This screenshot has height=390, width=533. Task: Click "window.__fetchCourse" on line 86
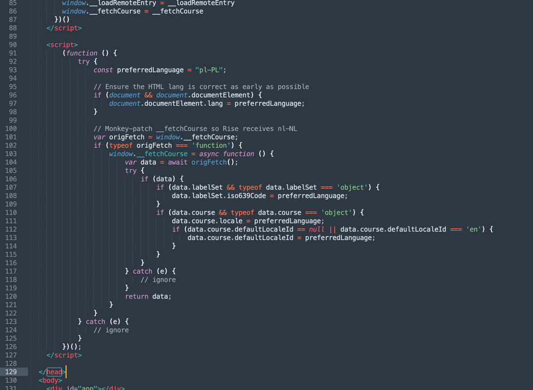(x=101, y=11)
